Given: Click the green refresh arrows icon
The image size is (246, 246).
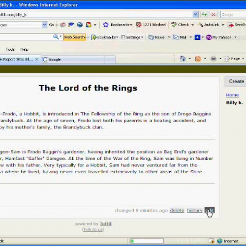Looking at the screenshot, I should 204,15.
